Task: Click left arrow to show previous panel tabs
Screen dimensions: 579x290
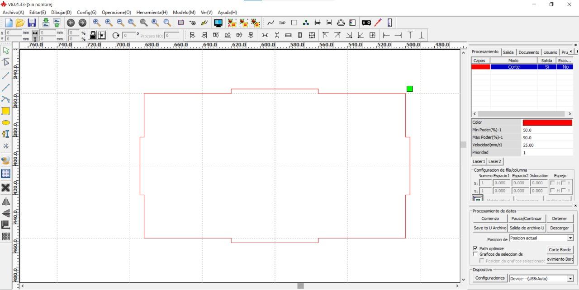Action: point(571,51)
